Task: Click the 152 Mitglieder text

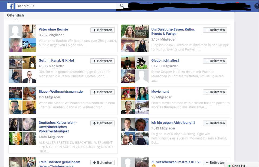Action: [50, 97]
